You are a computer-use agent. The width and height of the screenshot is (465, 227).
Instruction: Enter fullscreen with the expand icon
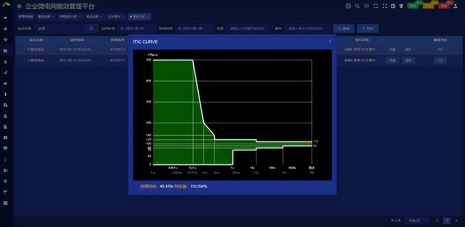[384, 6]
